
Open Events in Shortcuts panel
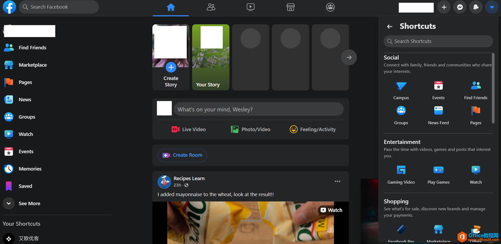(438, 90)
